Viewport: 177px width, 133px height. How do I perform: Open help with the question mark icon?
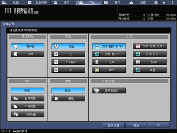pyautogui.click(x=173, y=2)
